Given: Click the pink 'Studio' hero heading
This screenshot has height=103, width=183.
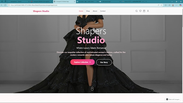Looking at the screenshot, I should click(91, 40).
